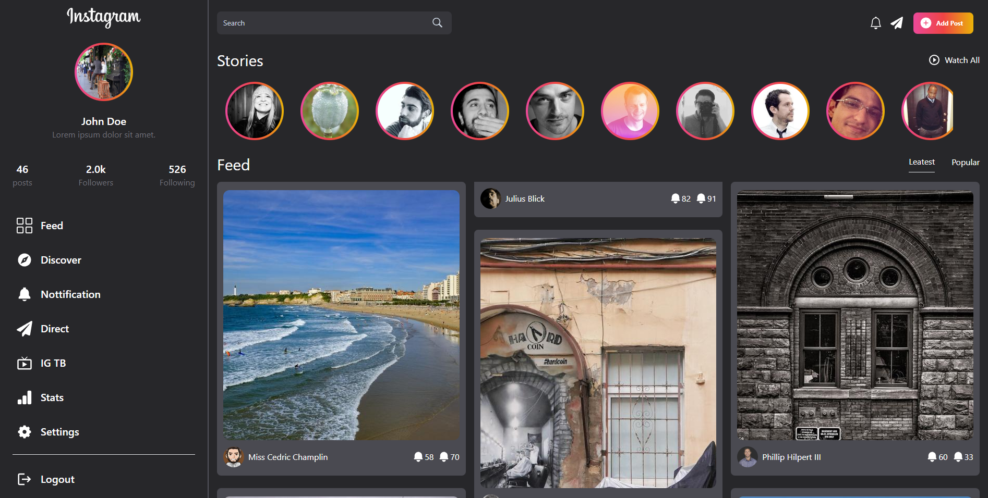988x498 pixels.
Task: Click the name Miss Cedric Champlin
Action: pos(288,457)
